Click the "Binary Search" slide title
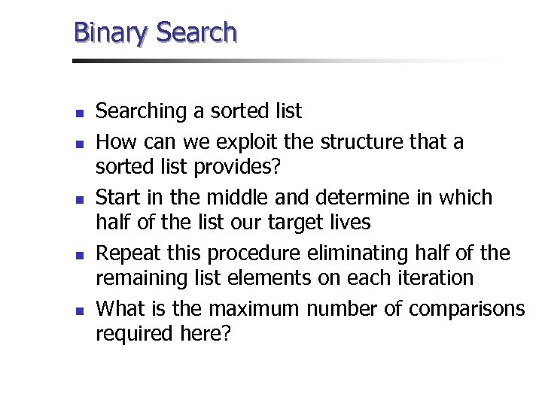Image resolution: width=542 pixels, height=406 pixels. click(155, 32)
